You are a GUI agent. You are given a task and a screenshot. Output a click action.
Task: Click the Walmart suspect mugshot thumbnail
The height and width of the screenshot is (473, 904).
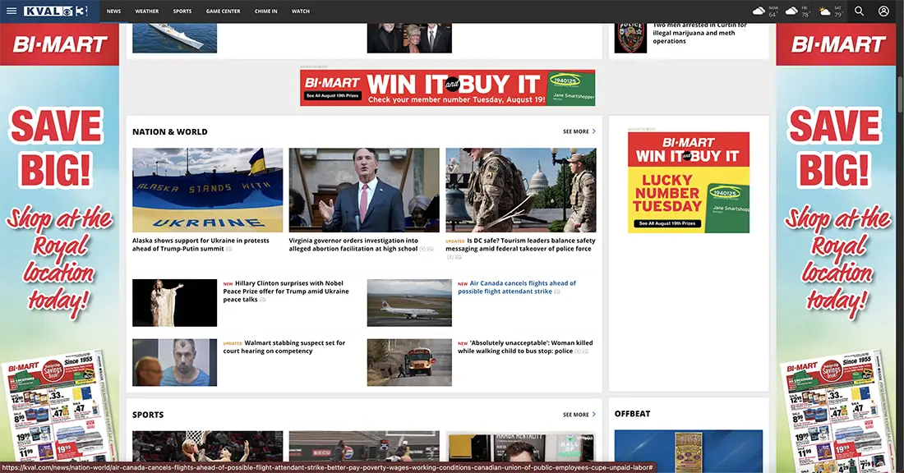(175, 362)
